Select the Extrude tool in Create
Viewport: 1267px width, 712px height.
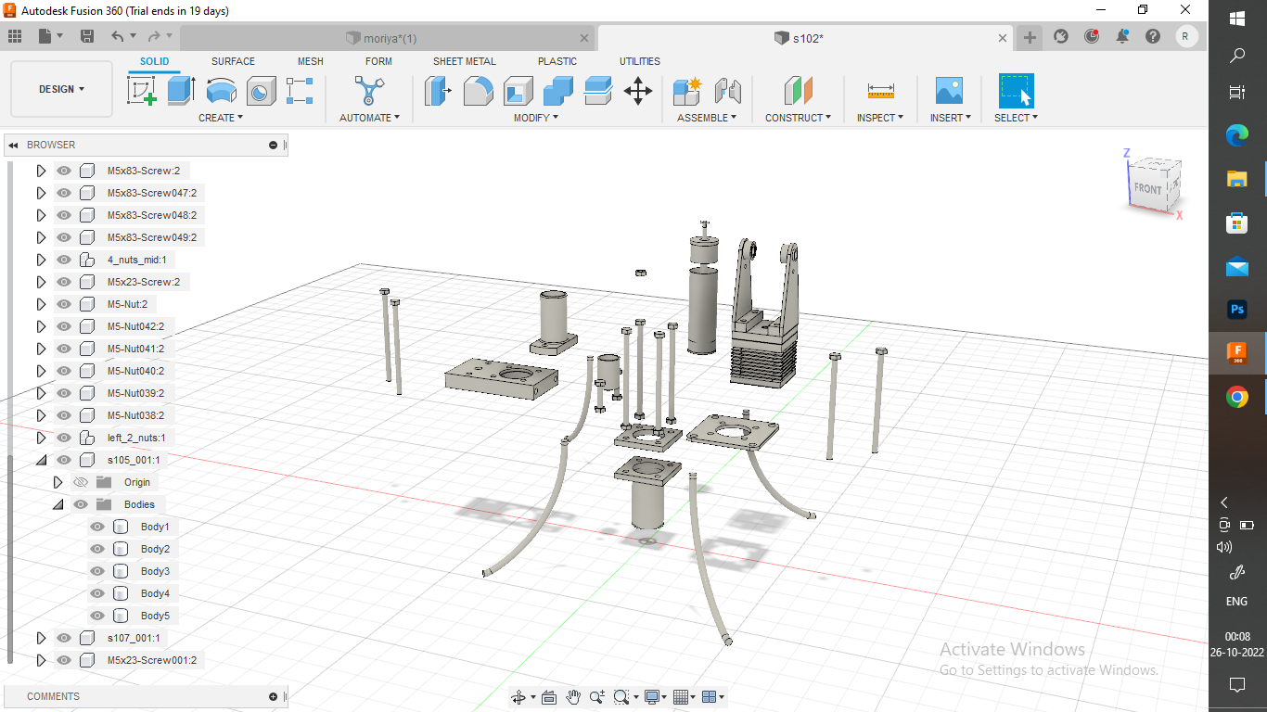(x=181, y=91)
